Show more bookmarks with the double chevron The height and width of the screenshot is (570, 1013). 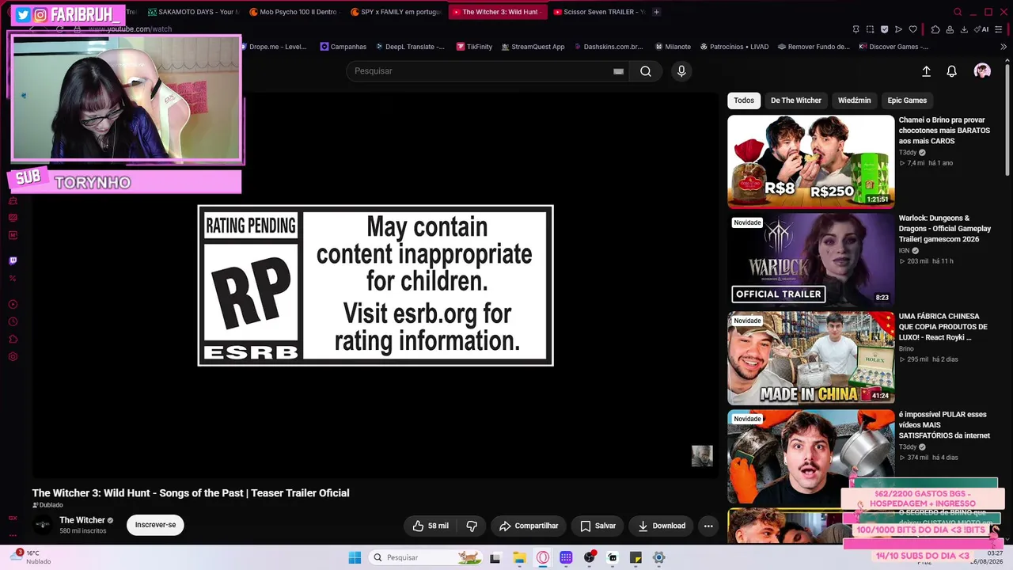[1004, 47]
